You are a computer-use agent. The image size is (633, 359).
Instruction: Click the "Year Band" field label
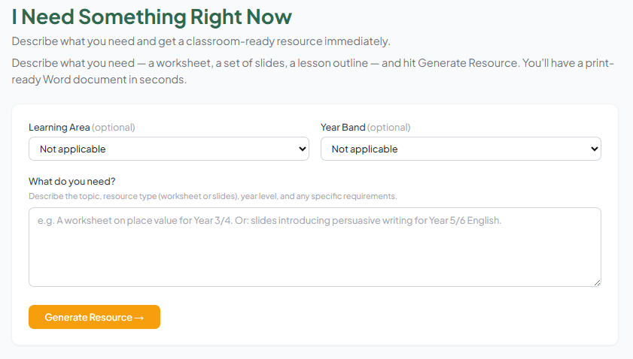pyautogui.click(x=343, y=127)
